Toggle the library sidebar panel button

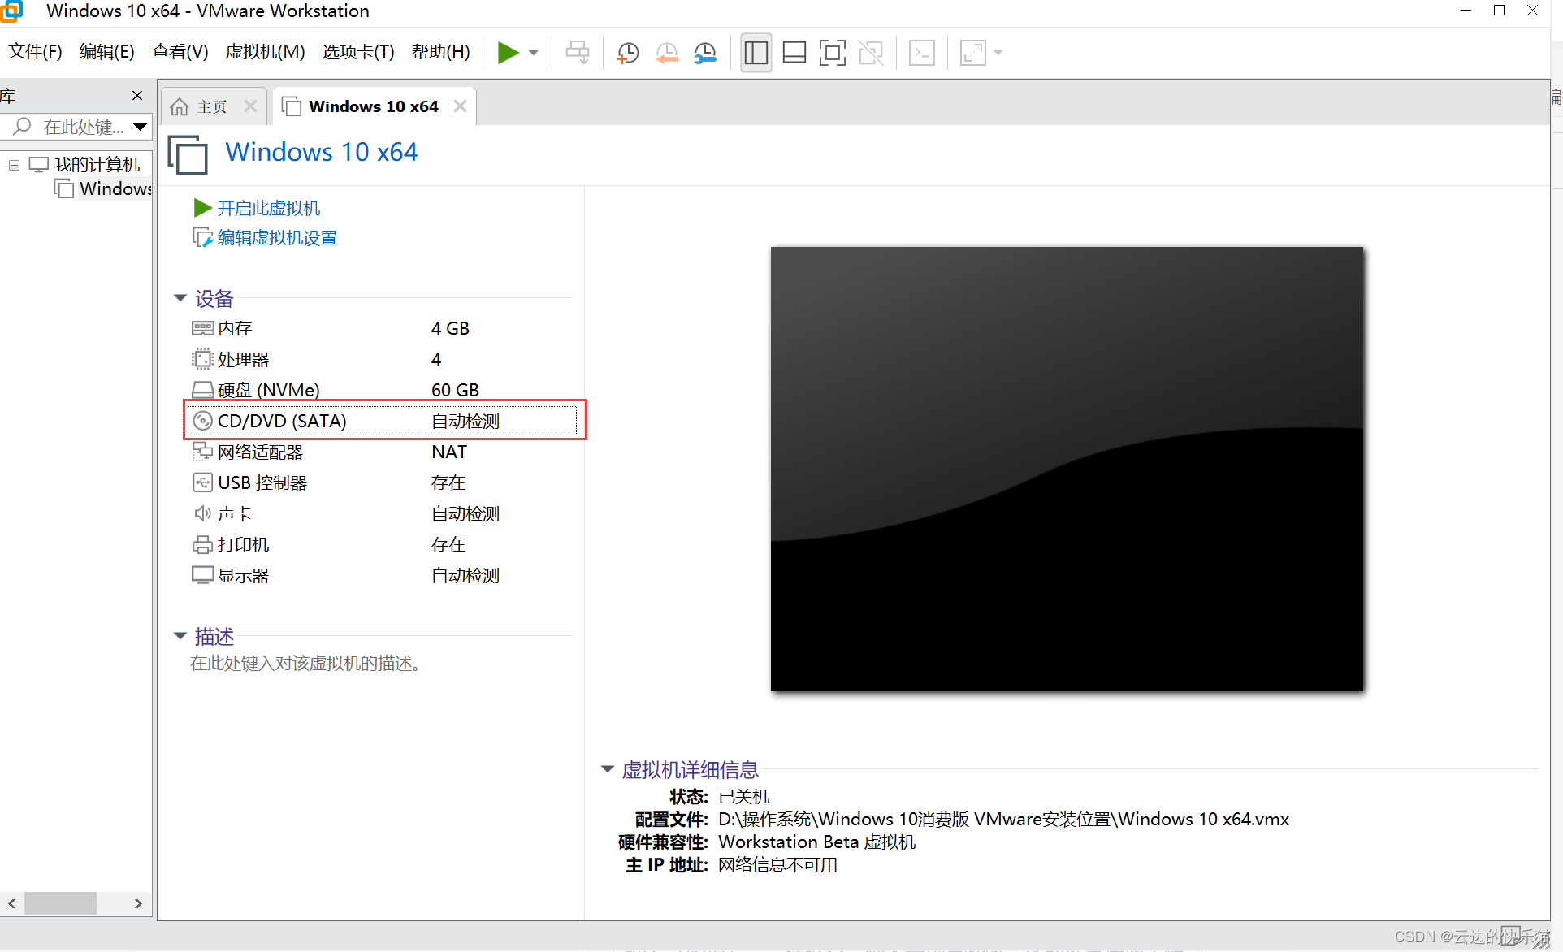coord(756,54)
